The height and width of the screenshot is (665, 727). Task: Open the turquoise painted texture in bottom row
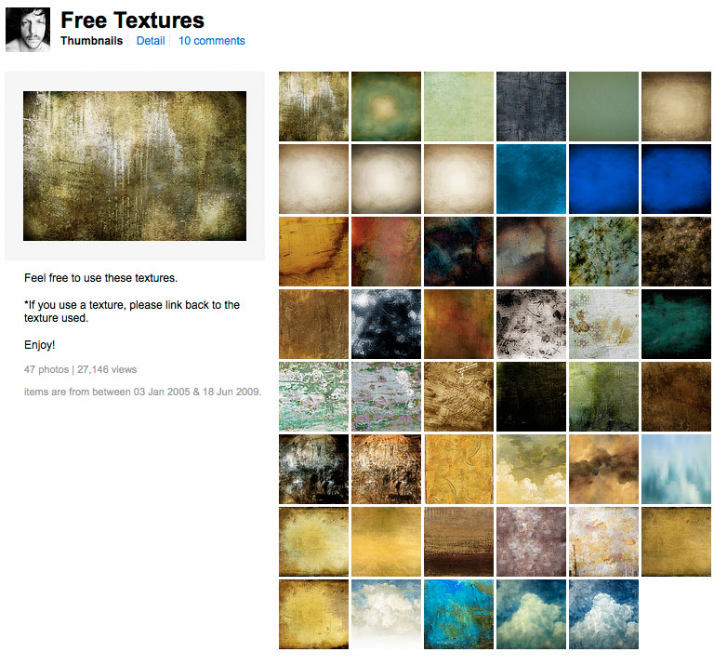(x=459, y=615)
